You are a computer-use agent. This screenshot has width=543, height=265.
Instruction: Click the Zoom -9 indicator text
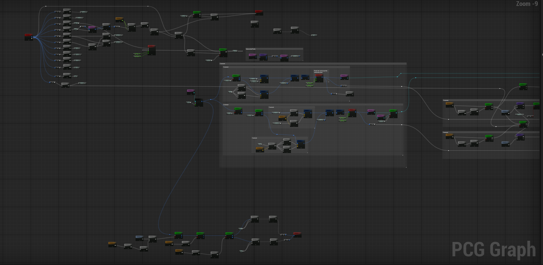(527, 4)
